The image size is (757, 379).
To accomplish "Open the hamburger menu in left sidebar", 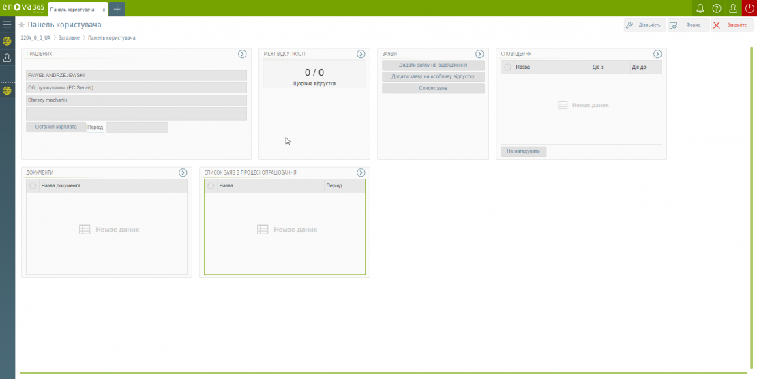I will 7,25.
